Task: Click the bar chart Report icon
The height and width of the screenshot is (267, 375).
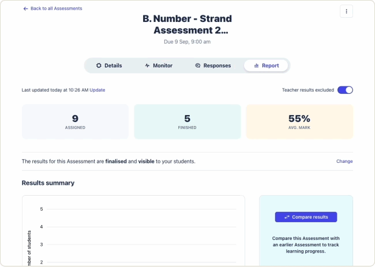Action: coord(256,66)
